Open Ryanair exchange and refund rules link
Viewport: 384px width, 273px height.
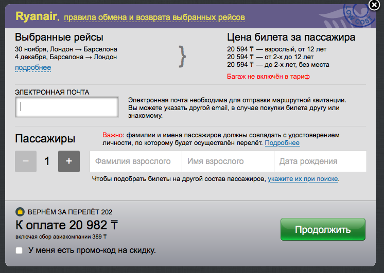154,17
